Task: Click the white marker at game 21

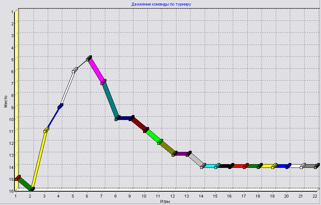Action: pyautogui.click(x=302, y=166)
